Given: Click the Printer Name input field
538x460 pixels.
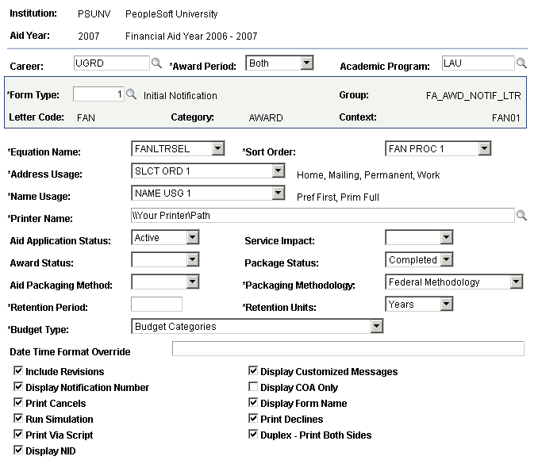Looking at the screenshot, I should click(x=322, y=216).
